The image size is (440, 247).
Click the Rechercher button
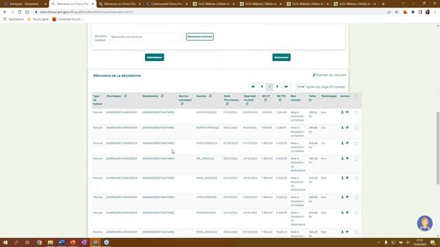pos(281,58)
